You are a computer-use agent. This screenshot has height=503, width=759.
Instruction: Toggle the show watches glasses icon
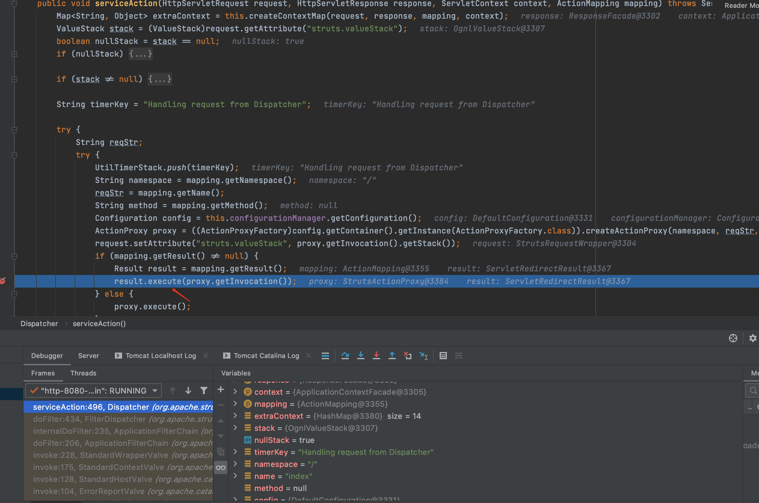point(221,468)
